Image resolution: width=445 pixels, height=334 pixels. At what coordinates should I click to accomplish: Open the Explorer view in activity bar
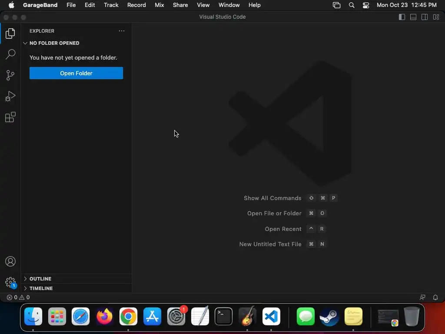click(x=10, y=33)
